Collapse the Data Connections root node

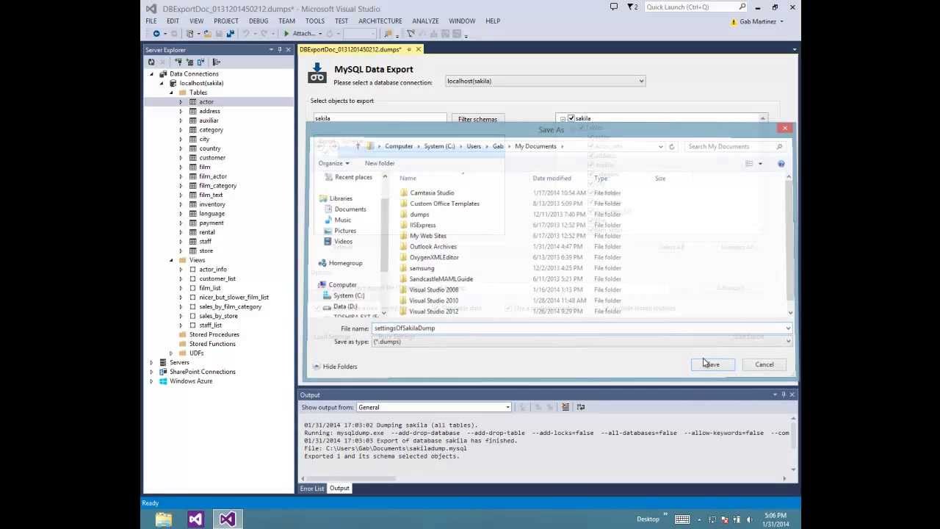pos(152,73)
